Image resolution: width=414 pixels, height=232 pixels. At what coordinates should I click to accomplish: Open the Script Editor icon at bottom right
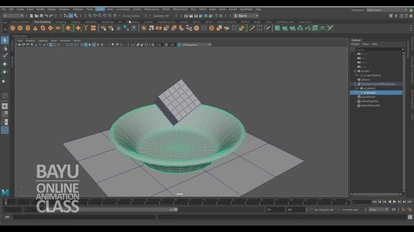[409, 217]
